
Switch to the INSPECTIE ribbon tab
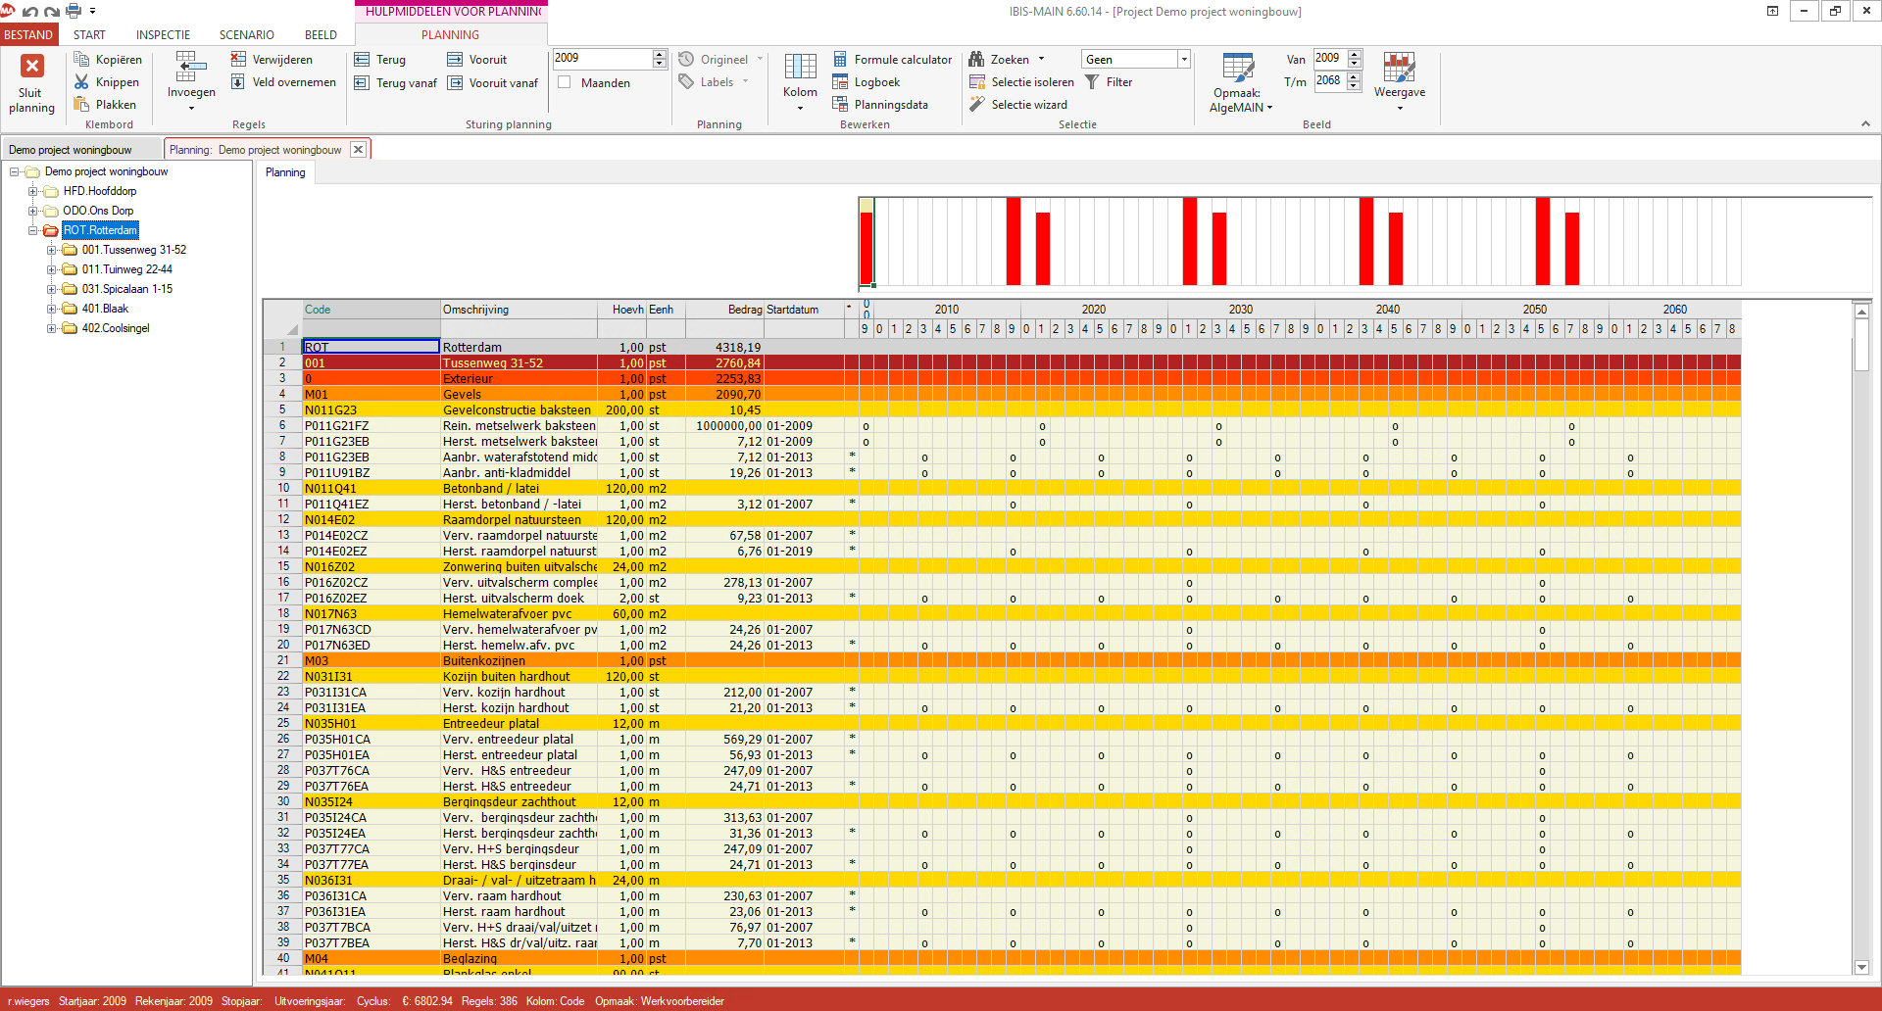pyautogui.click(x=163, y=34)
